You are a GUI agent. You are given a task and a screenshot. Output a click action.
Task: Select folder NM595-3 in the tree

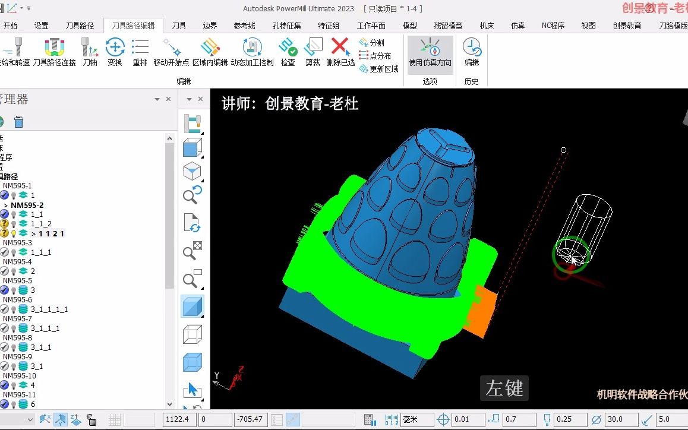[x=17, y=243]
